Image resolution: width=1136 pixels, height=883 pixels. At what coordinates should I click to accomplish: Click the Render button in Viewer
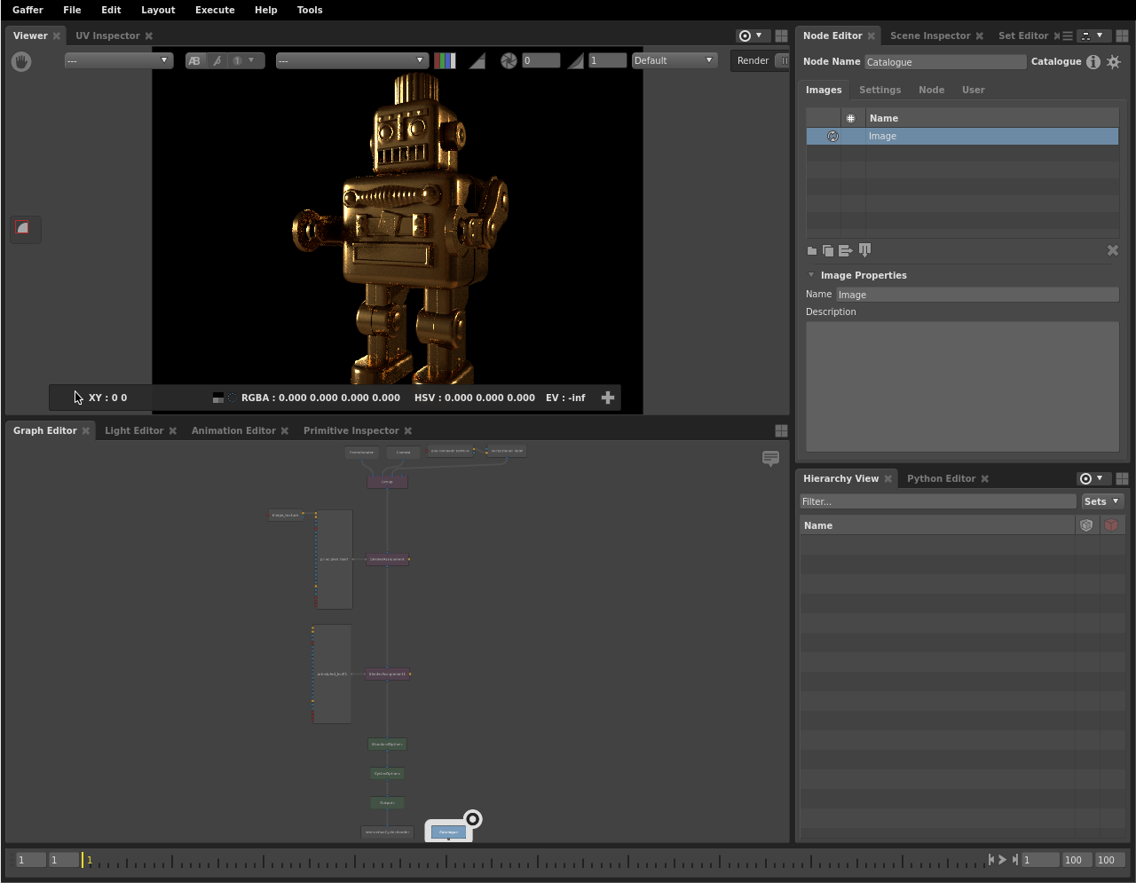[753, 61]
